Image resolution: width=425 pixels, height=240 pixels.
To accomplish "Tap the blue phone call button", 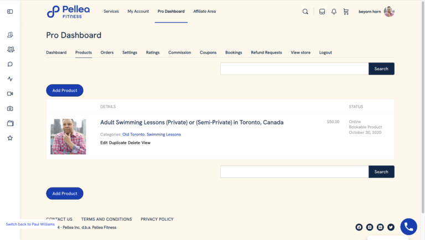I will pyautogui.click(x=408, y=227).
